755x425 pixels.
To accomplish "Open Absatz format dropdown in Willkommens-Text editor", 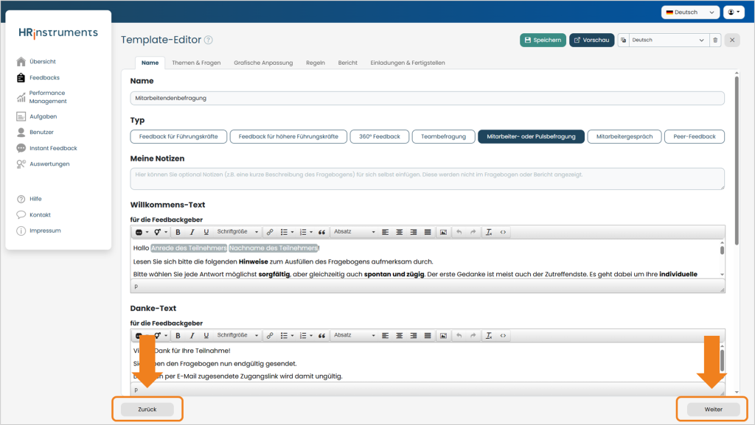I will [x=355, y=232].
